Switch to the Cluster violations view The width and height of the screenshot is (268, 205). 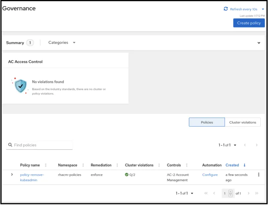[243, 122]
